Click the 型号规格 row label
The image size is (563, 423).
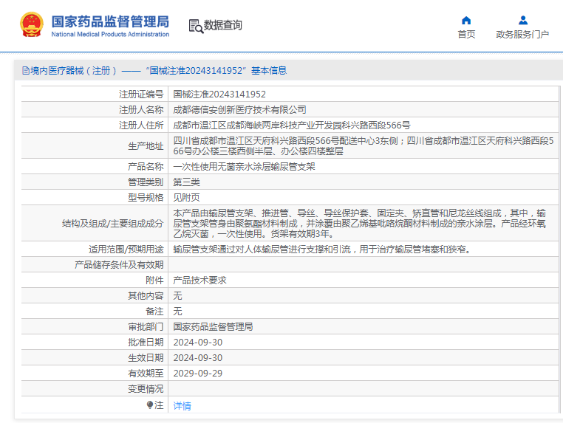(146, 197)
